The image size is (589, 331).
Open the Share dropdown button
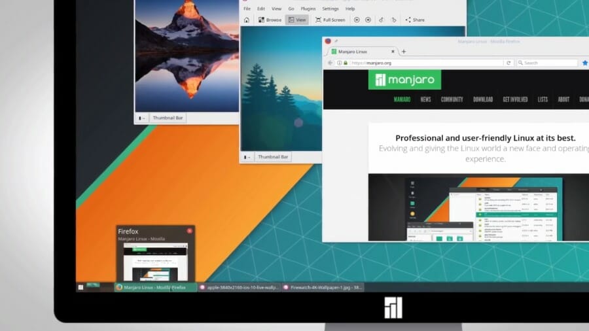(415, 20)
